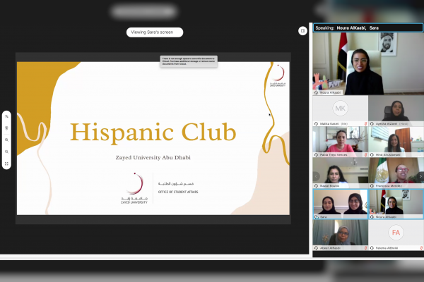
Task: Click the red muted mic icon on Malika's tile
Action: (365, 123)
